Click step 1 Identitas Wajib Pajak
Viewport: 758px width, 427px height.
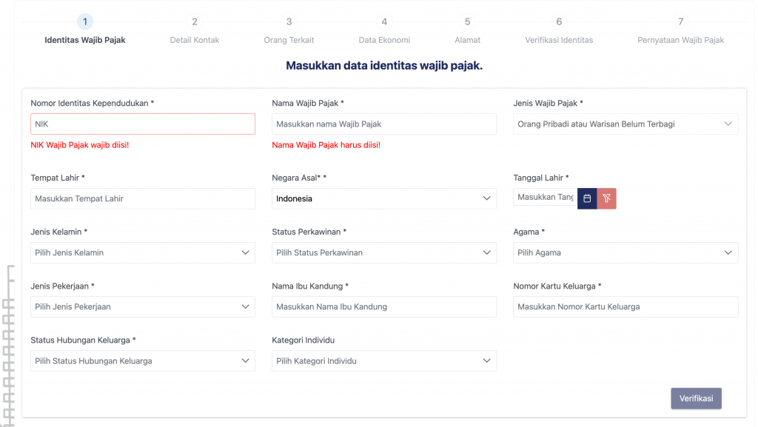coord(85,30)
